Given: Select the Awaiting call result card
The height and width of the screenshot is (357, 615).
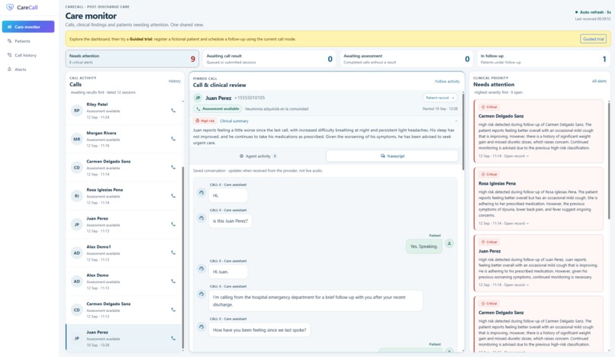Looking at the screenshot, I should [269, 59].
